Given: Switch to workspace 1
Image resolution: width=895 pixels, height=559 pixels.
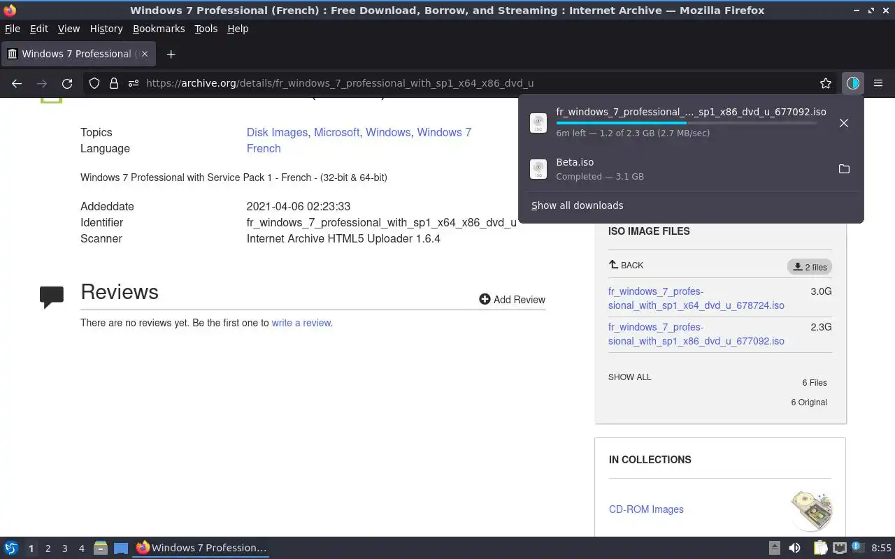Looking at the screenshot, I should [x=31, y=549].
